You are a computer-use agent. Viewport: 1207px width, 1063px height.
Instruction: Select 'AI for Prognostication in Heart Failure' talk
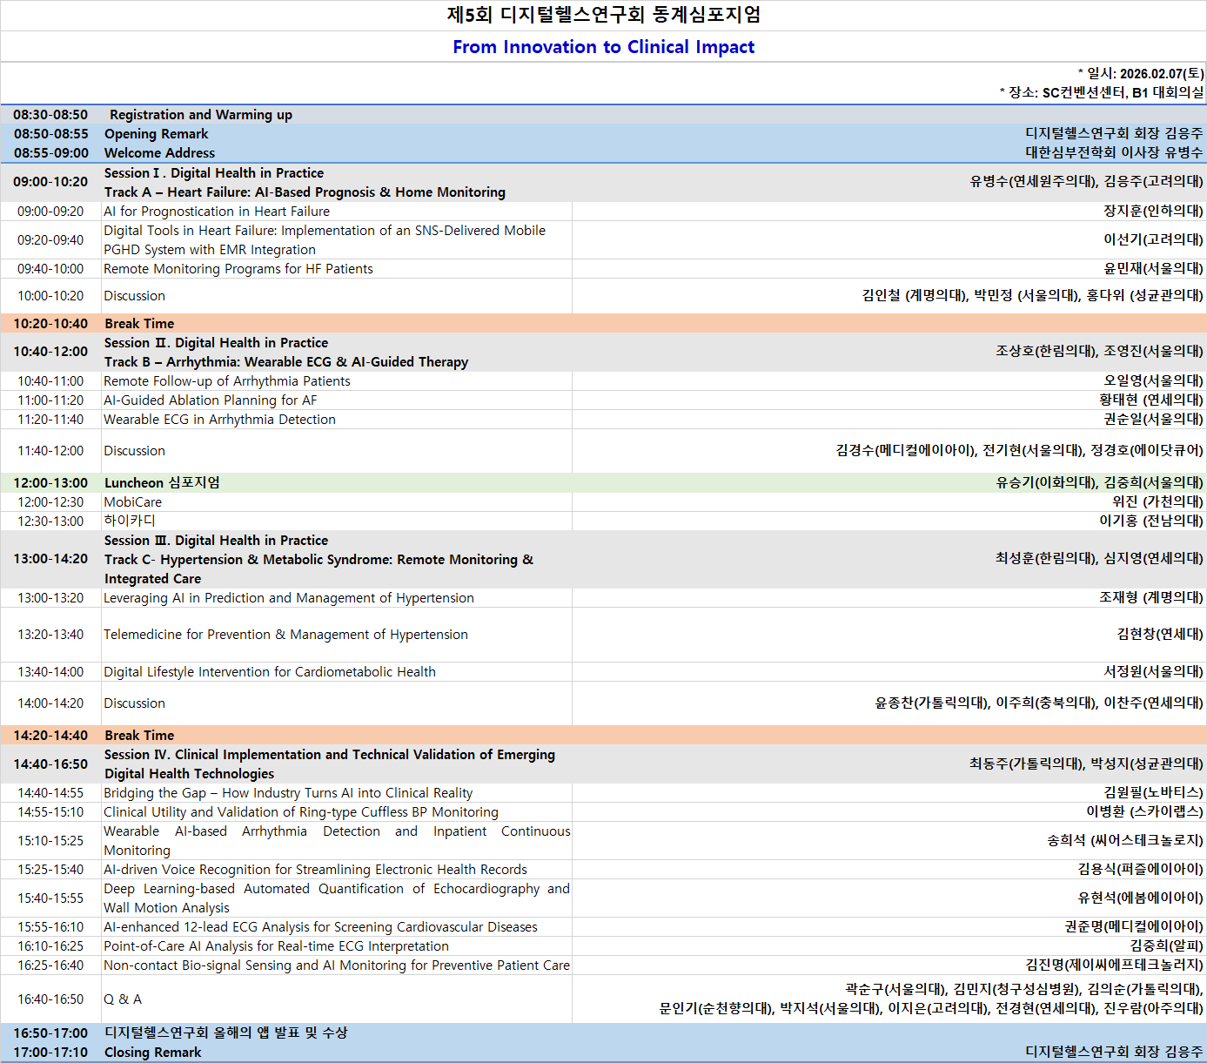(217, 212)
